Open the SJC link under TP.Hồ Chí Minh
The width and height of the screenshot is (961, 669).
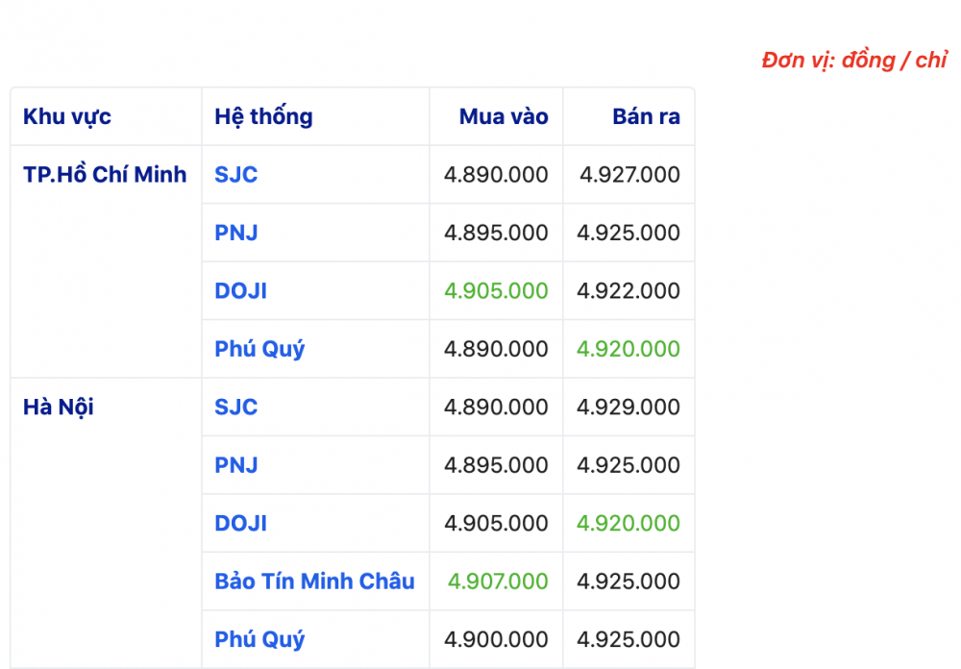pyautogui.click(x=236, y=175)
